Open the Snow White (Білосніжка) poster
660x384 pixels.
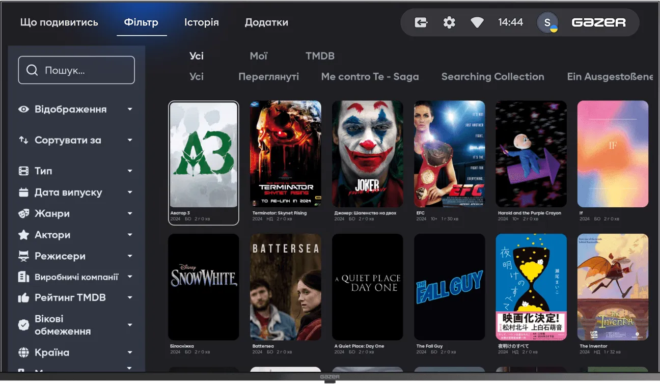click(204, 287)
